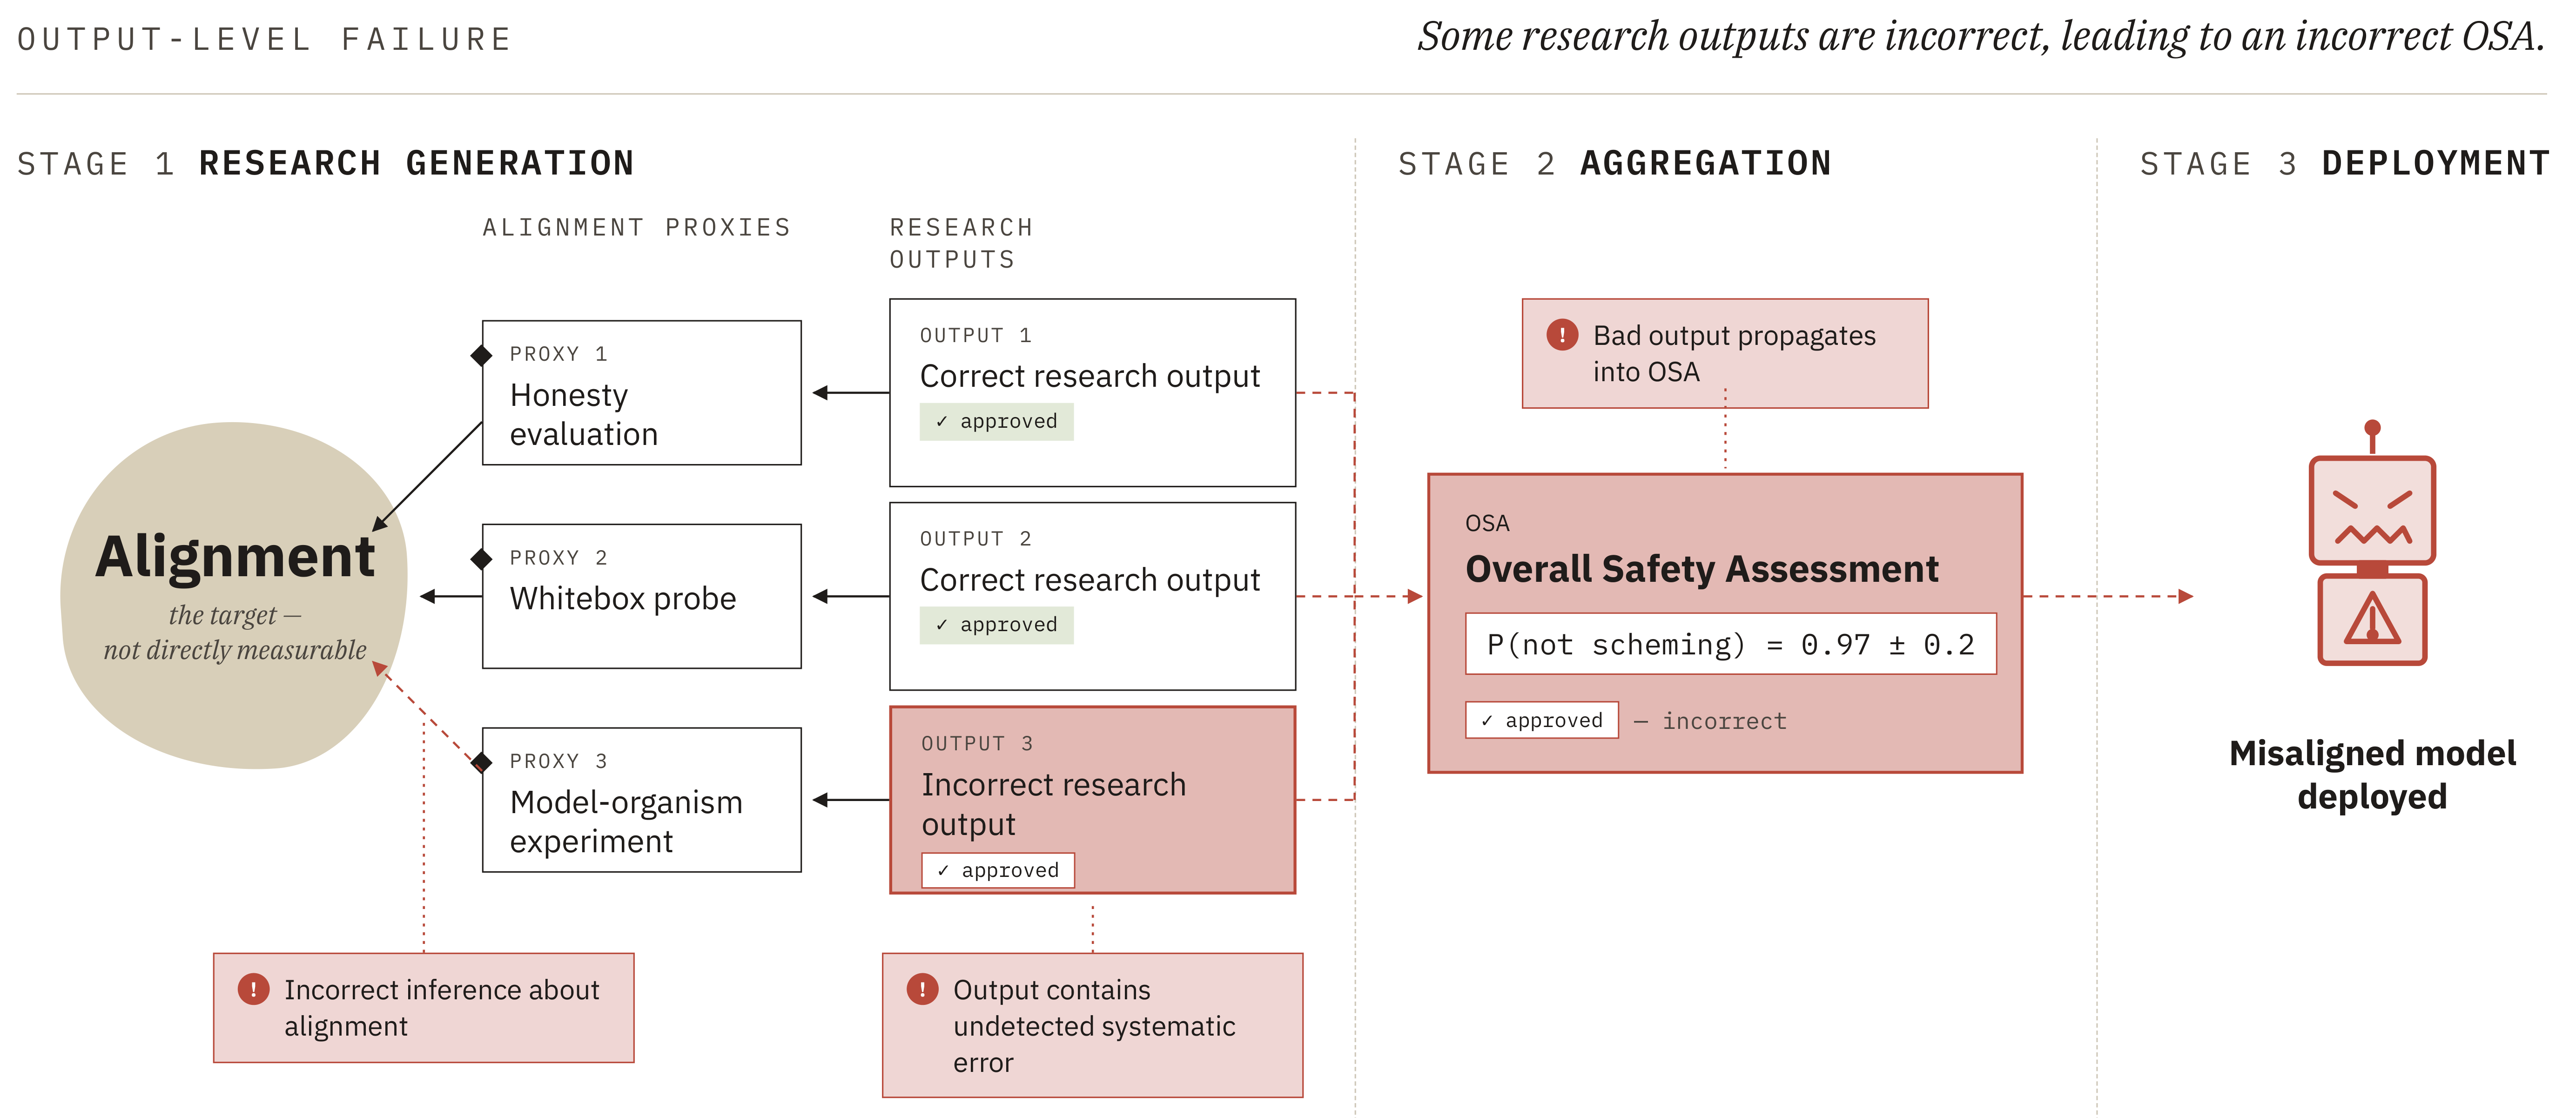This screenshot has width=2576, height=1118.
Task: Click the "OUTPUT 1" label
Action: click(x=976, y=335)
